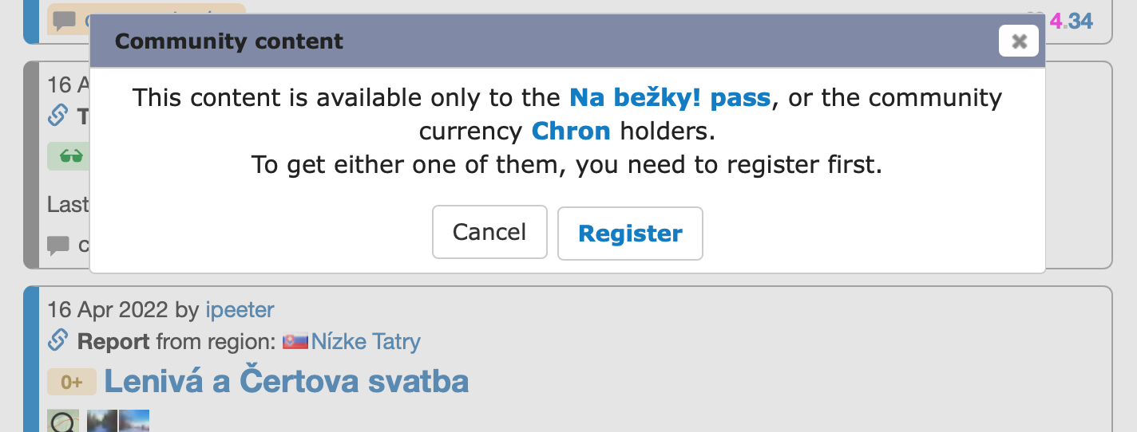
Task: Close the Community content dialog with X
Action: tap(1018, 41)
